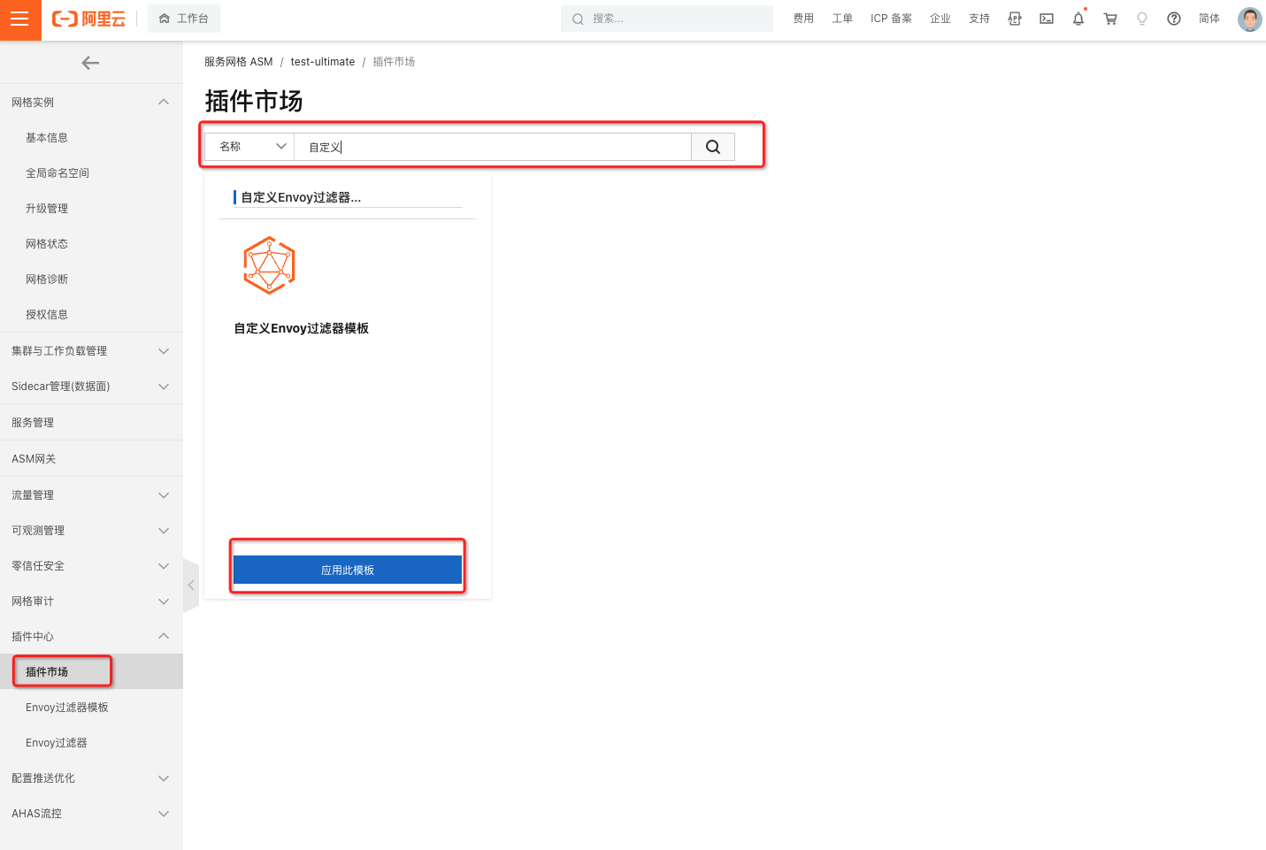Open the 企业 enterprise menu
The height and width of the screenshot is (850, 1266).
(940, 19)
